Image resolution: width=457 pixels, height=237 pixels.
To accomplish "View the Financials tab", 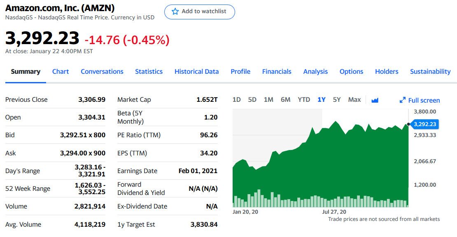I will point(277,71).
